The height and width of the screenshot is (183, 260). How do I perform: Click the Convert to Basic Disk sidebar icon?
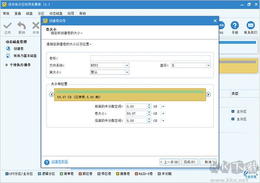pyautogui.click(x=8, y=56)
